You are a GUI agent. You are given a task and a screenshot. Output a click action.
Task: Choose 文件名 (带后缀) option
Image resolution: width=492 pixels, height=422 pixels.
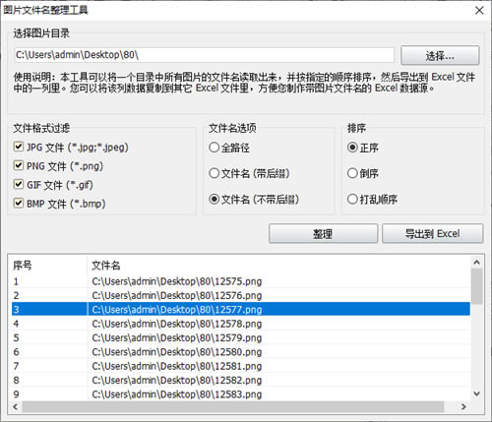click(x=215, y=173)
